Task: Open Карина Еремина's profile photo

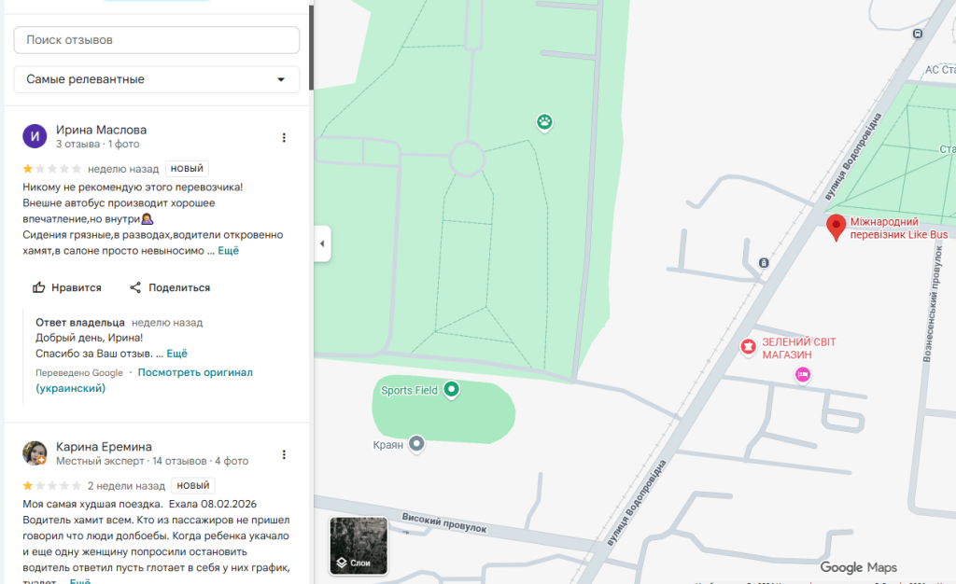Action: [x=35, y=453]
